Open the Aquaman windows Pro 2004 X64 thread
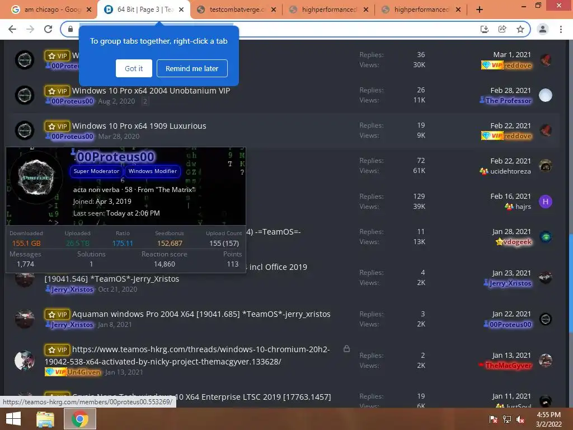The width and height of the screenshot is (573, 430). point(201,314)
